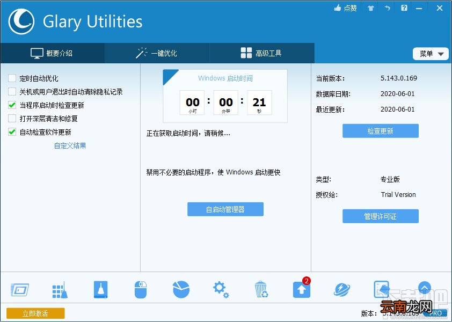Click the Glary Utilities moon logo

tap(21, 21)
